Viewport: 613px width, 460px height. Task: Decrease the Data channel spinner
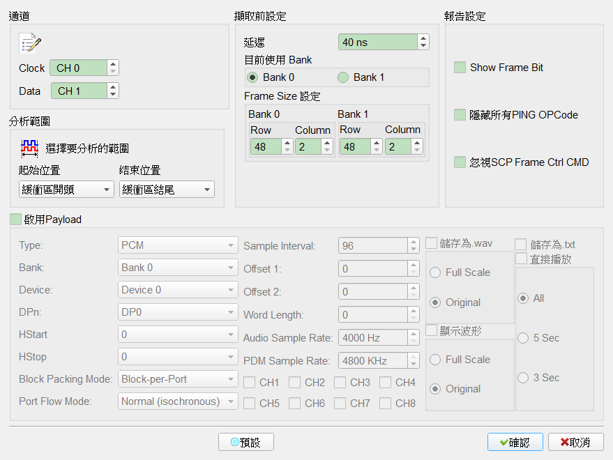tap(113, 94)
